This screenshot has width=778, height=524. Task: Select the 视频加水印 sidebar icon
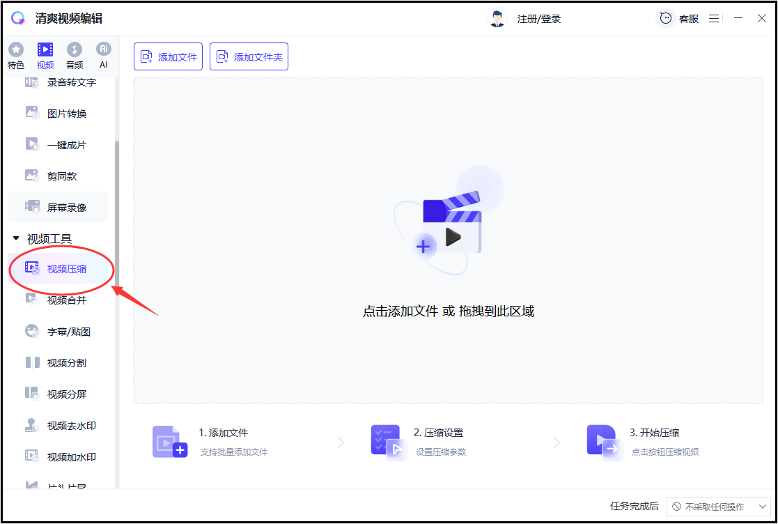[x=32, y=456]
